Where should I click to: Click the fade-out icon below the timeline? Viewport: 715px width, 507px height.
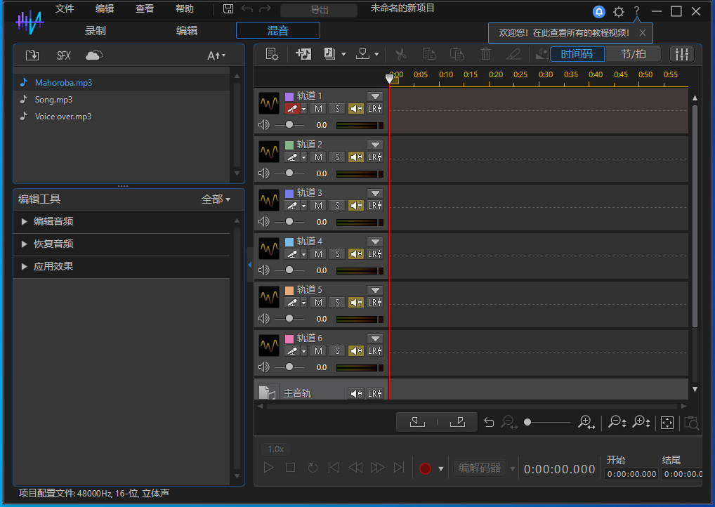457,422
